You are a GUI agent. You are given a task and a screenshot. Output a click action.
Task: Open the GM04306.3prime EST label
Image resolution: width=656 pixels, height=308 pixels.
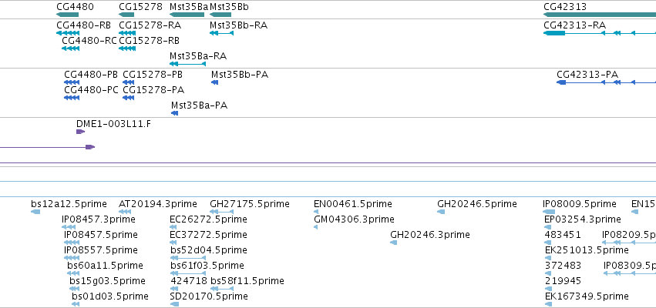pyautogui.click(x=354, y=219)
